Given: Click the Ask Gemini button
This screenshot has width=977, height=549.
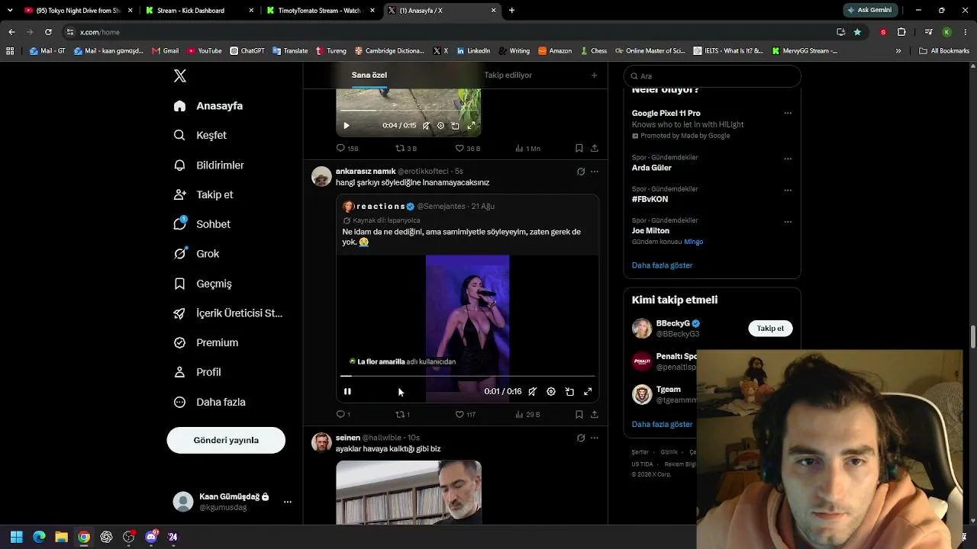Looking at the screenshot, I should 869,11.
